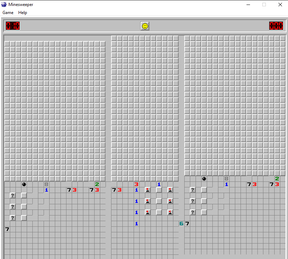Open the Game menu
Image resolution: width=288 pixels, height=259 pixels.
pos(8,13)
